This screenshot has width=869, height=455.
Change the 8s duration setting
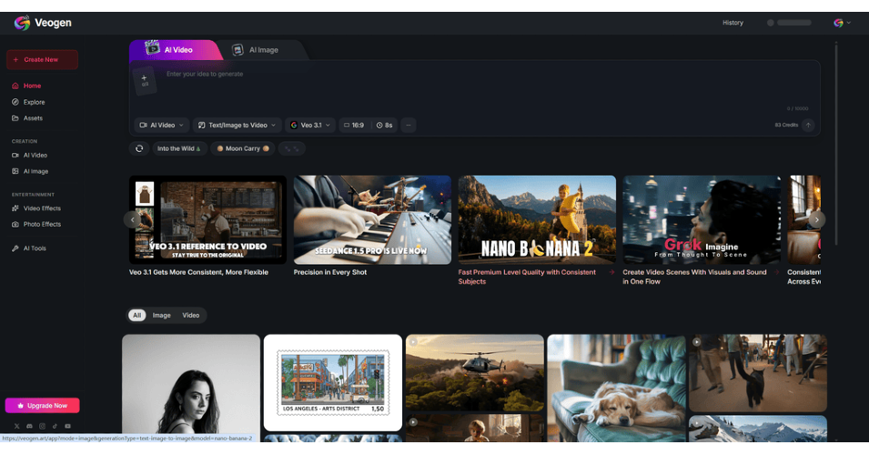pos(385,126)
